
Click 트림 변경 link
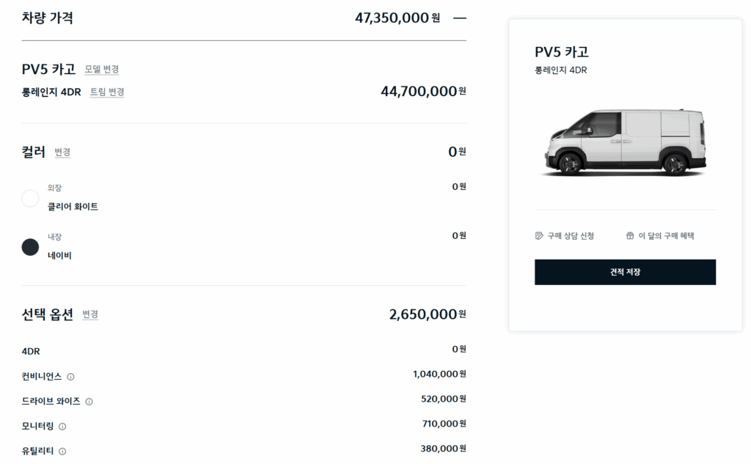tap(107, 92)
